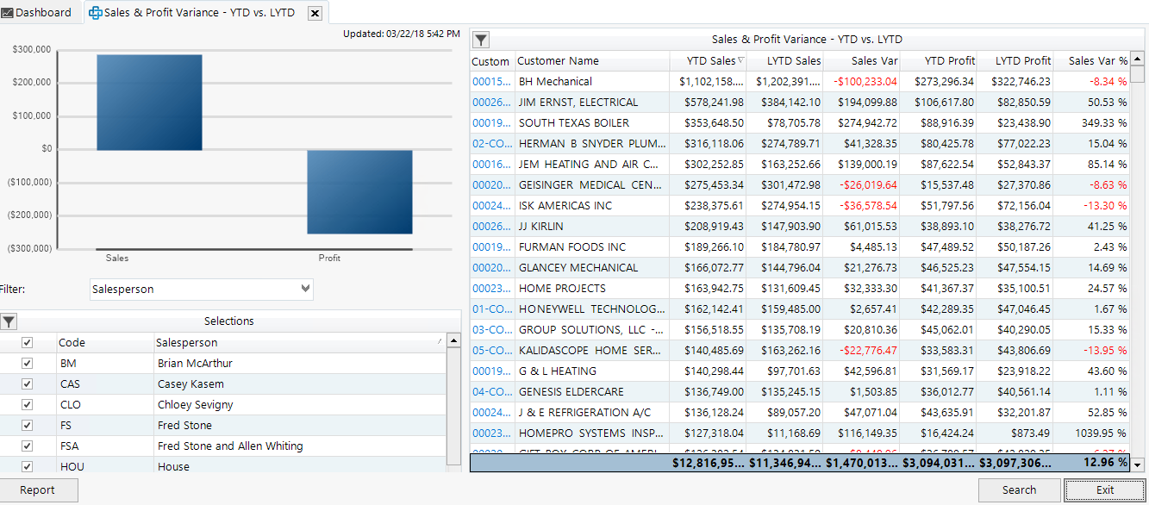
Task: Click the Sales Var % column header
Action: tap(1093, 60)
